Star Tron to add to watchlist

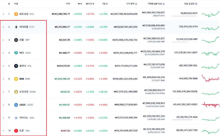(3, 131)
